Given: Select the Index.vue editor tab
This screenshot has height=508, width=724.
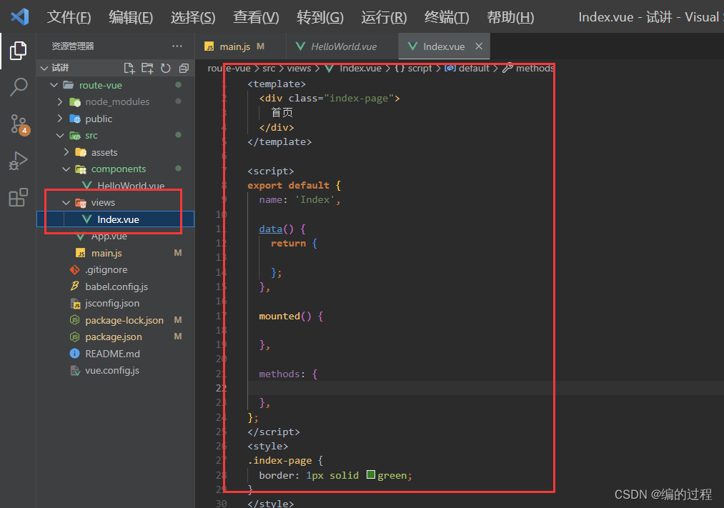Looking at the screenshot, I should 444,46.
